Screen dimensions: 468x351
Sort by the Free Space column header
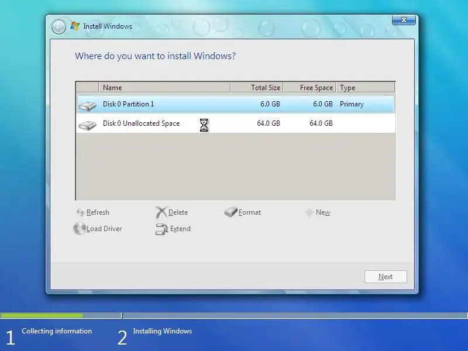(309, 87)
